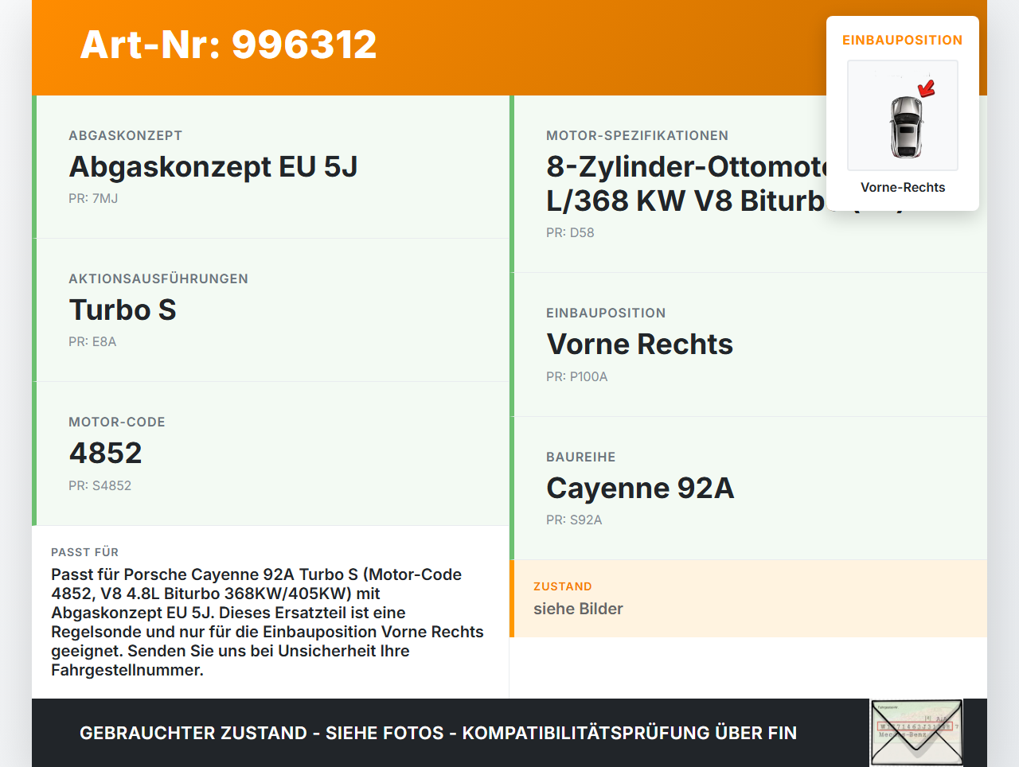Image resolution: width=1019 pixels, height=767 pixels.
Task: Click the PASST FÜR label
Action: click(x=85, y=552)
